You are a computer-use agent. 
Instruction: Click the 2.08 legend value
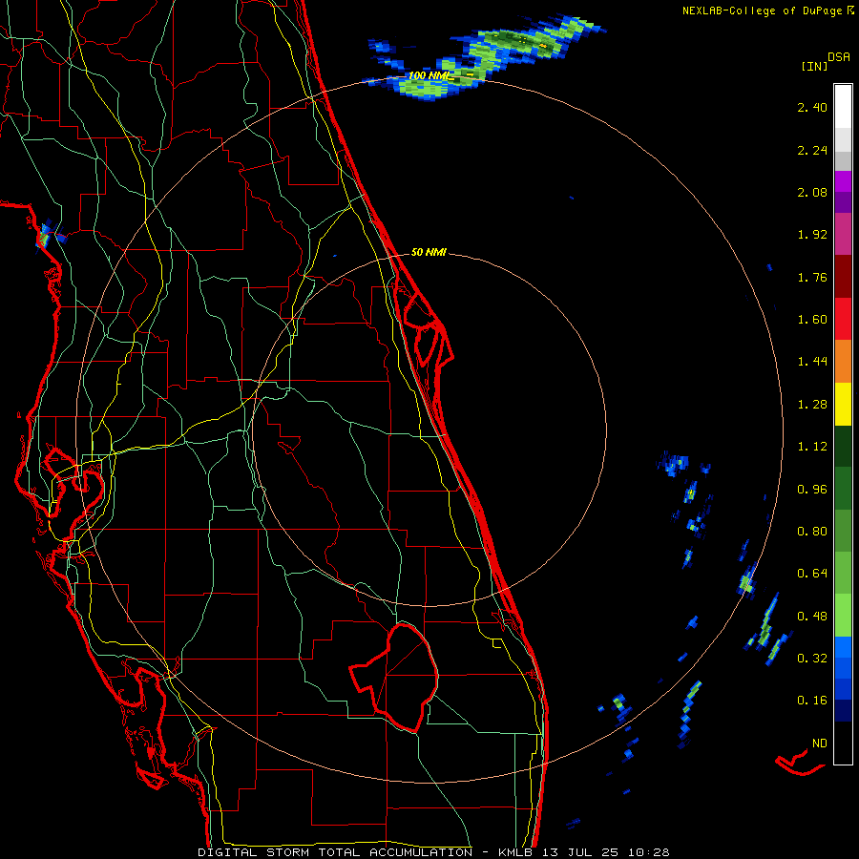point(812,192)
